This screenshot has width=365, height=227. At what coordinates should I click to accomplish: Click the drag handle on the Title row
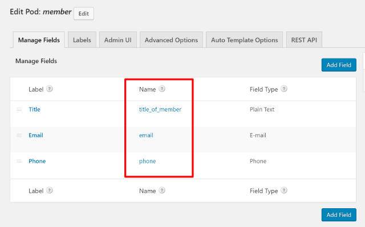click(19, 109)
